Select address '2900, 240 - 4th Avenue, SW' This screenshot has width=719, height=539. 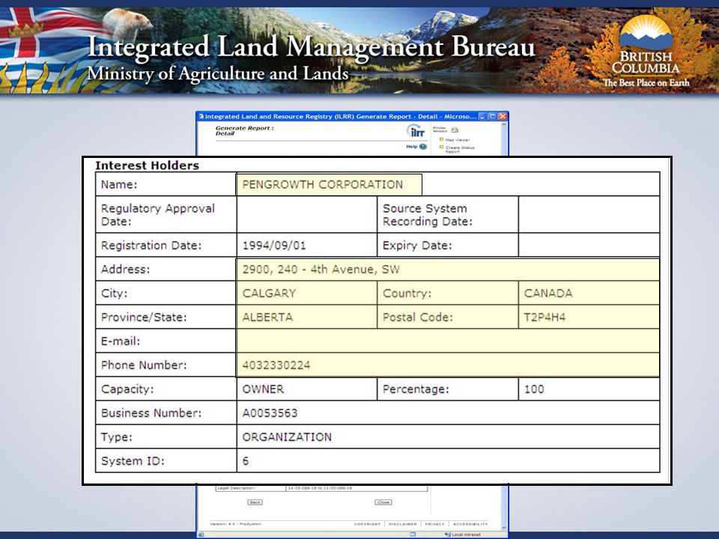click(321, 269)
